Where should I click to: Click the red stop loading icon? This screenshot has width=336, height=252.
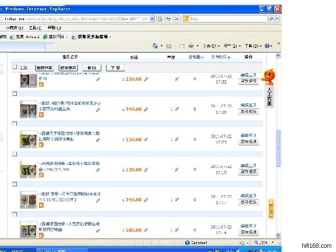176,19
